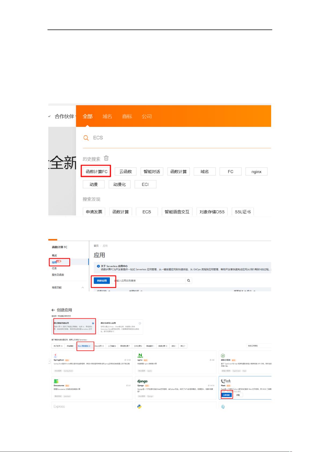Switch to the 商标 search tab
The image size is (320, 452).
(127, 116)
